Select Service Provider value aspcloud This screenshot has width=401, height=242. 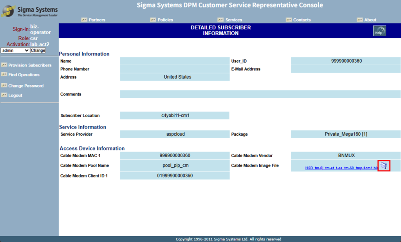tap(175, 134)
